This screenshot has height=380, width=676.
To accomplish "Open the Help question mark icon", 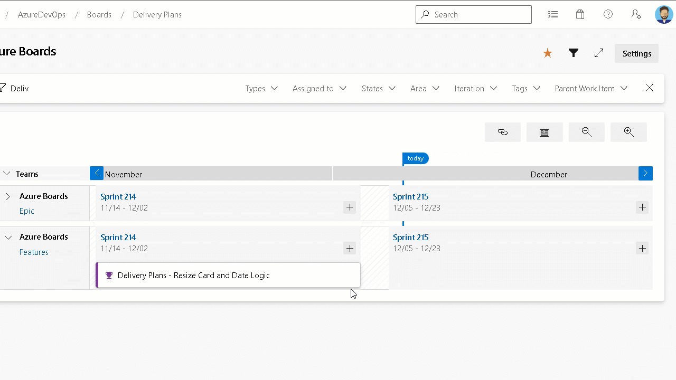I will pos(608,14).
